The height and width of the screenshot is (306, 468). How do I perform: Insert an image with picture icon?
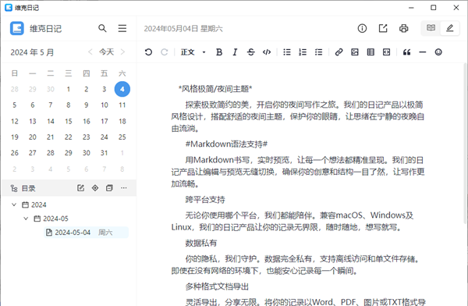click(x=355, y=52)
